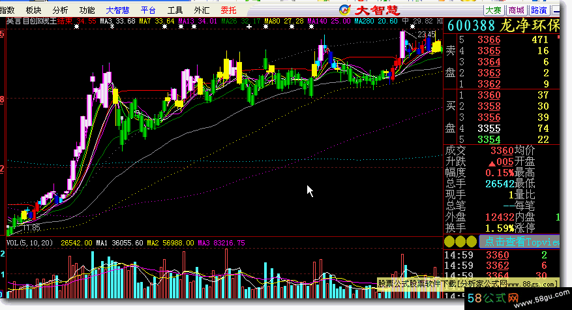
Task: Select buy level 3 price 3356
Action: tap(489, 117)
